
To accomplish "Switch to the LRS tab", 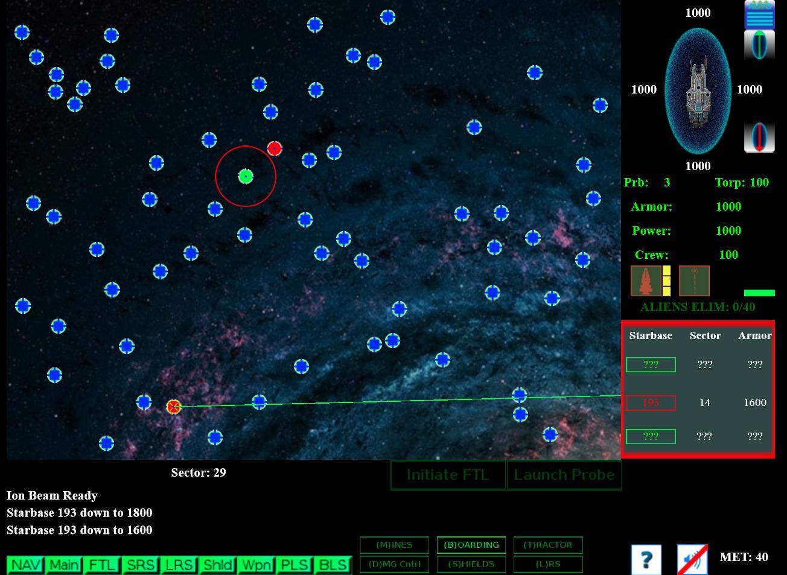I will pyautogui.click(x=179, y=565).
